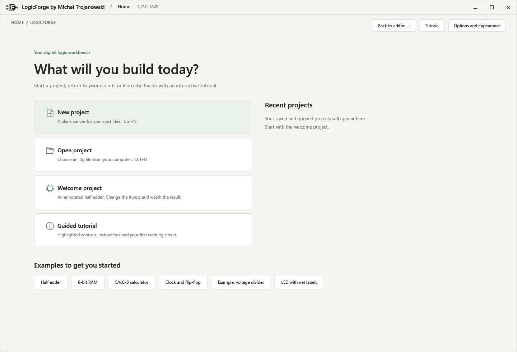Click the 'Recent projects' heading
This screenshot has width=517, height=352.
(x=289, y=105)
